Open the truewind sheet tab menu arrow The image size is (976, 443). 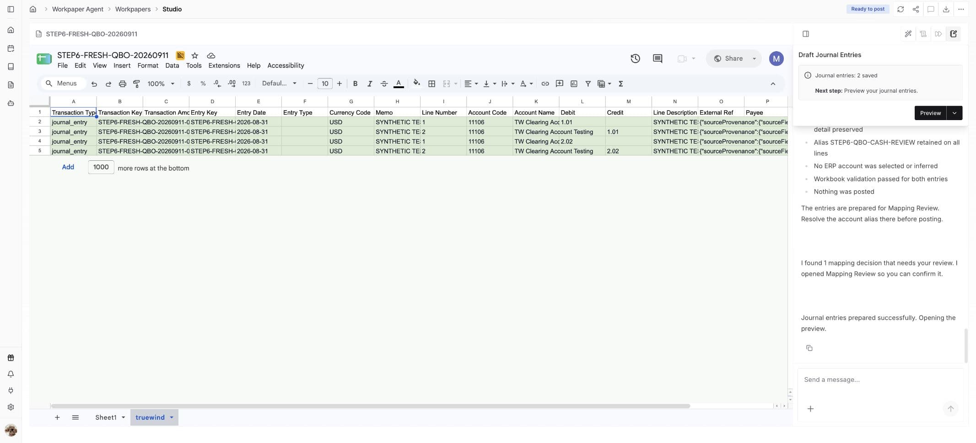172,417
